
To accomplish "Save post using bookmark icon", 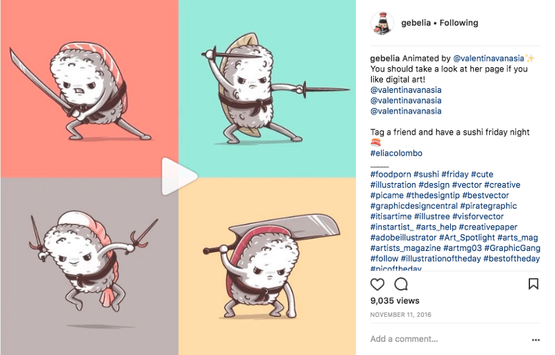I will [533, 284].
